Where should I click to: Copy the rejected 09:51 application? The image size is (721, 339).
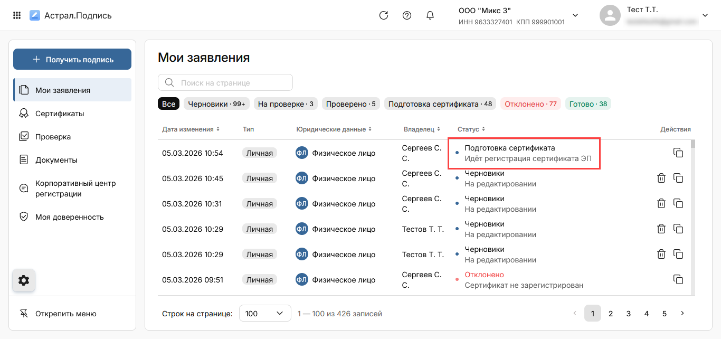[678, 280]
